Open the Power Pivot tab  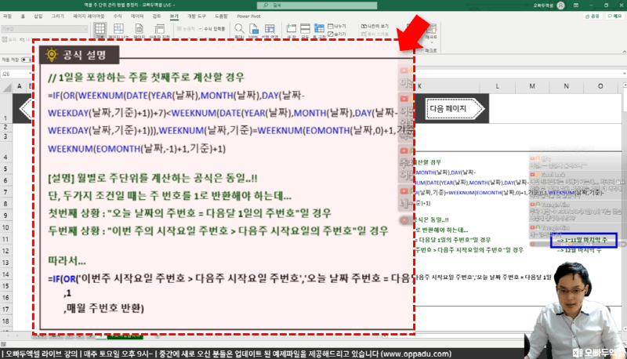(248, 16)
